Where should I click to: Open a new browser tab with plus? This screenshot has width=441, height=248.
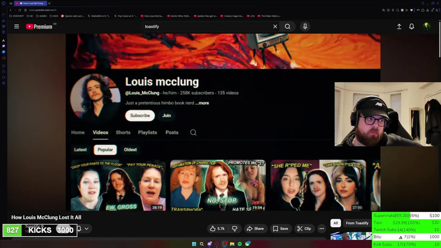click(x=49, y=3)
